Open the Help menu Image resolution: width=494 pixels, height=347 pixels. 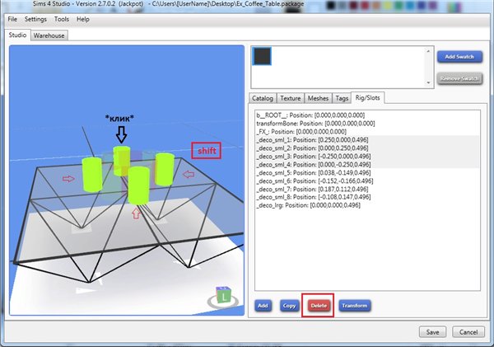click(83, 18)
